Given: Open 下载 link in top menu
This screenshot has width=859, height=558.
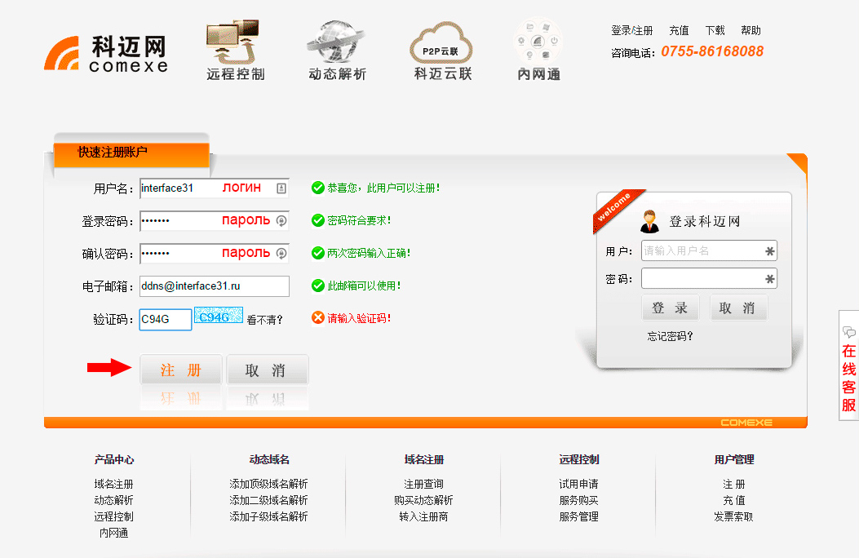Looking at the screenshot, I should [x=715, y=31].
